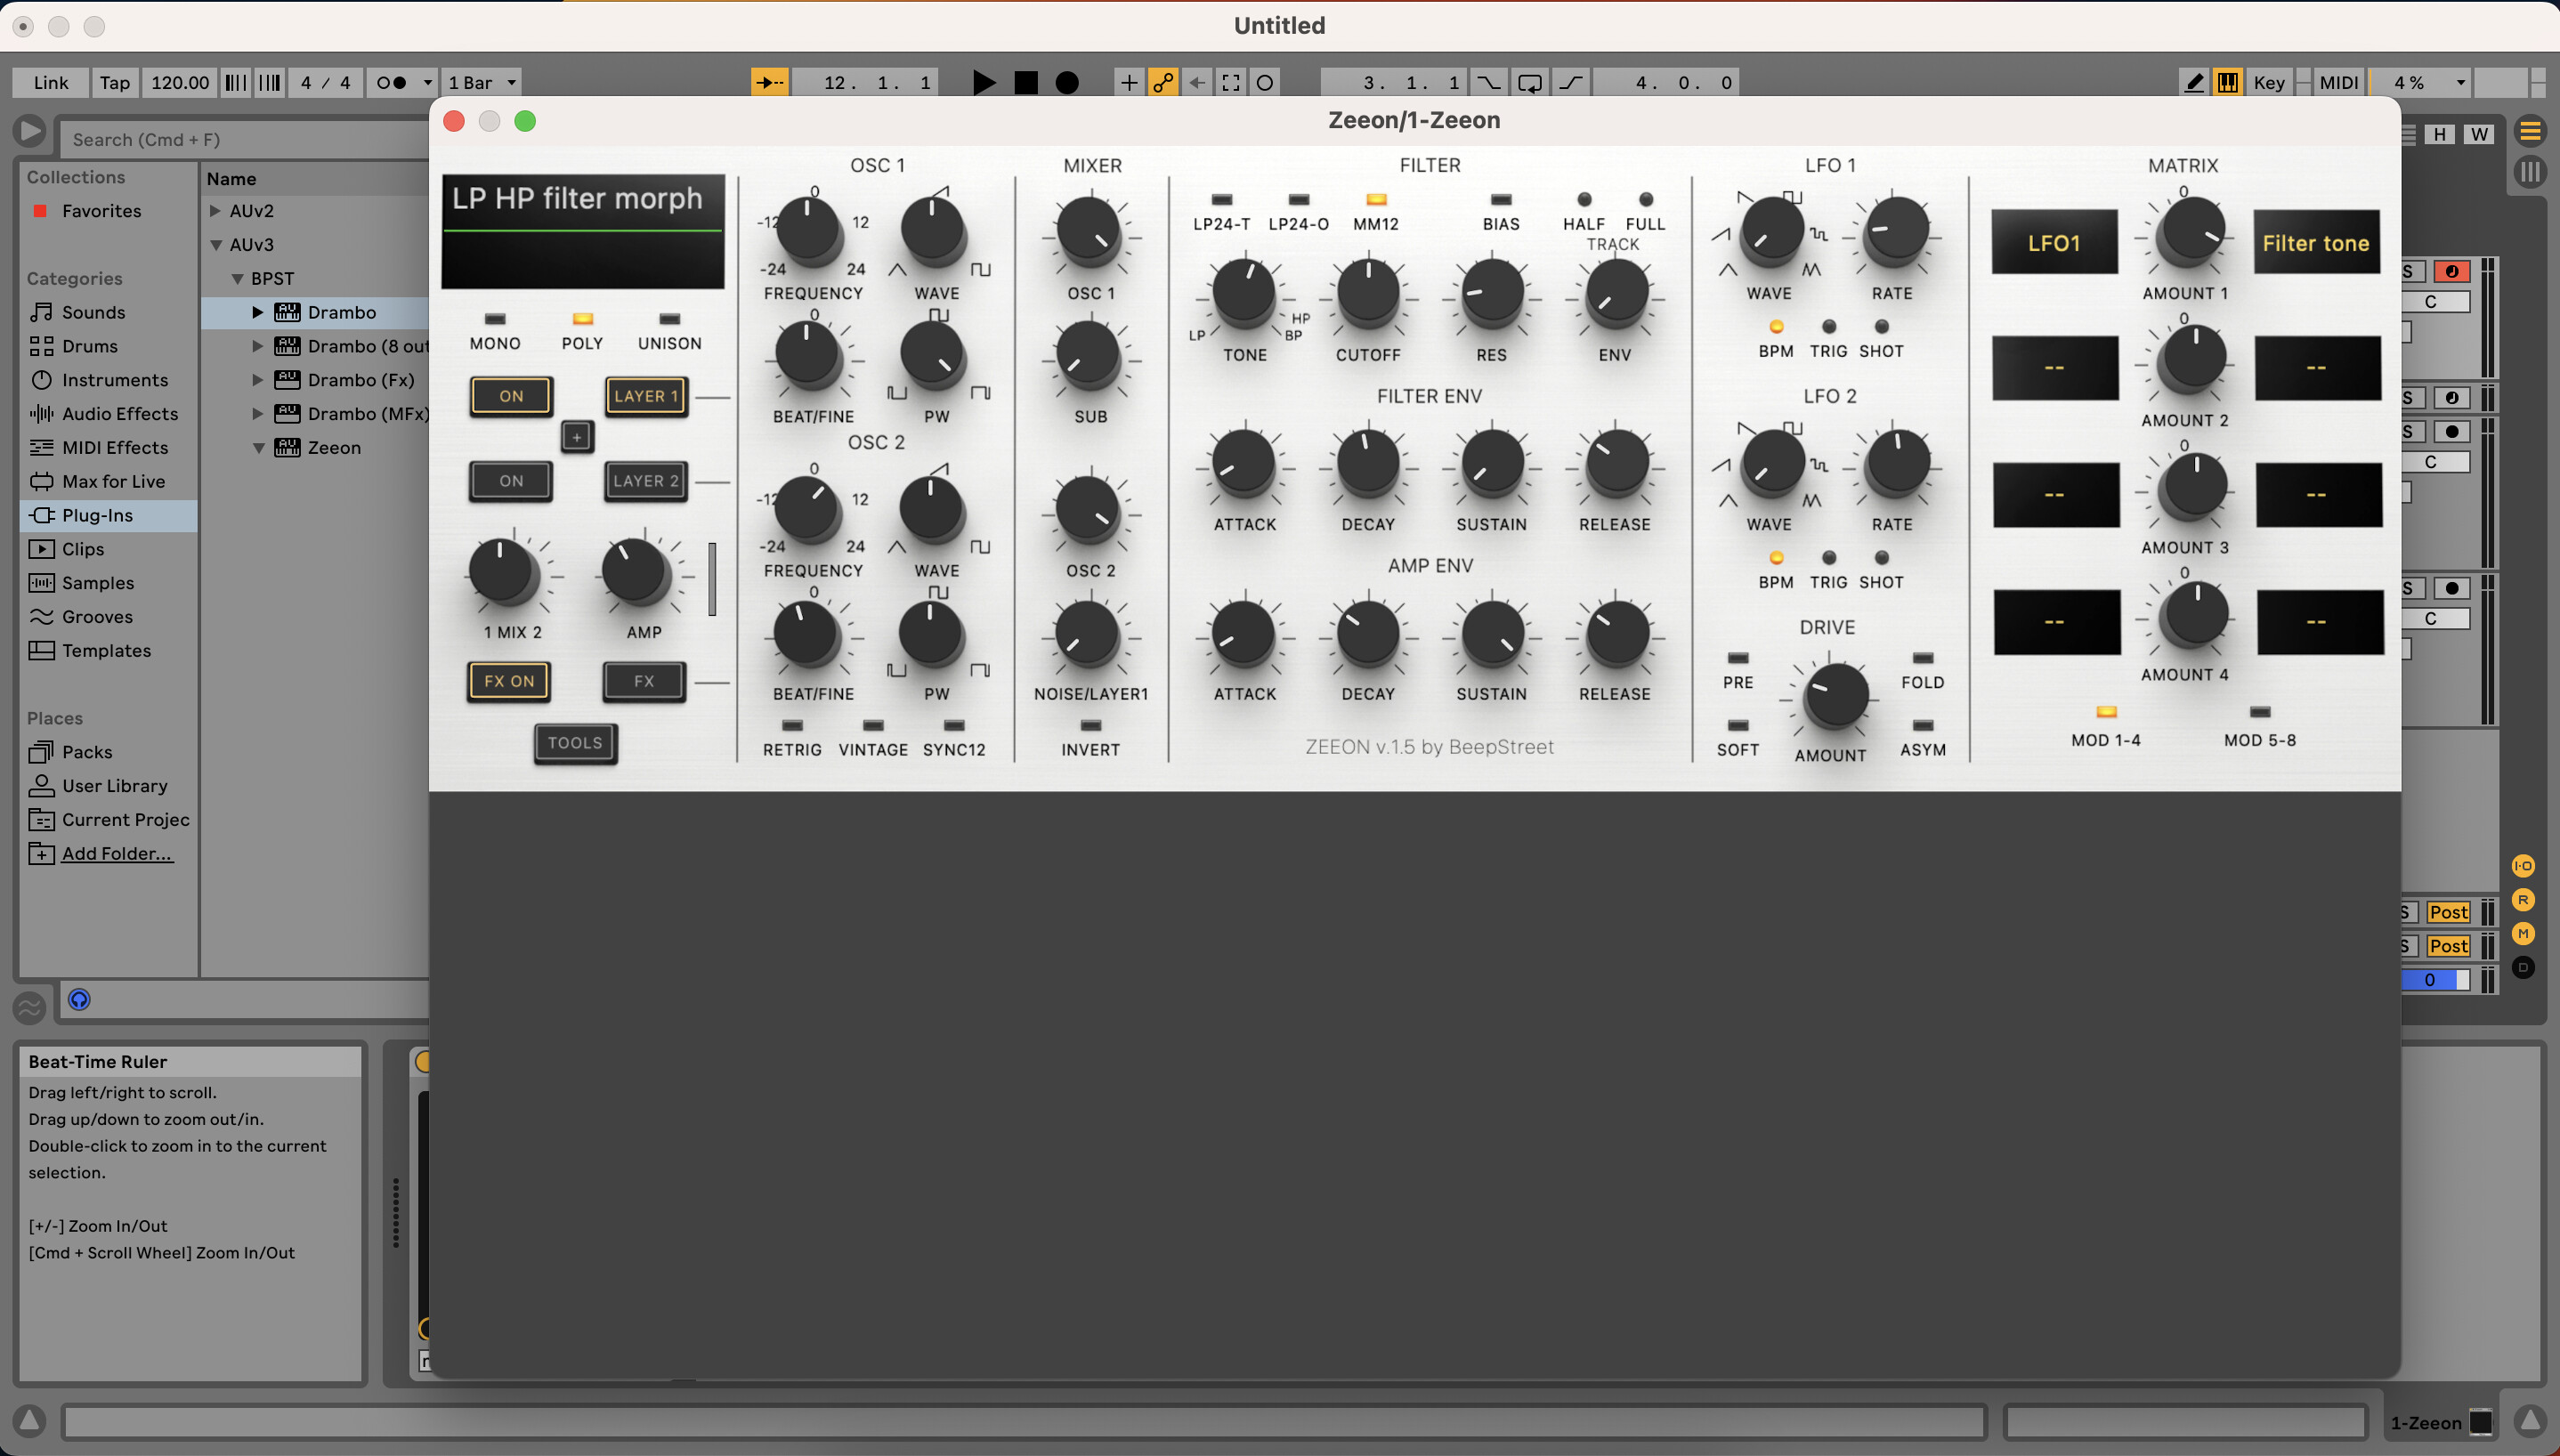Screen dimensions: 2560x1456
Task: Toggle the RETRIG switch
Action: pyautogui.click(x=793, y=726)
